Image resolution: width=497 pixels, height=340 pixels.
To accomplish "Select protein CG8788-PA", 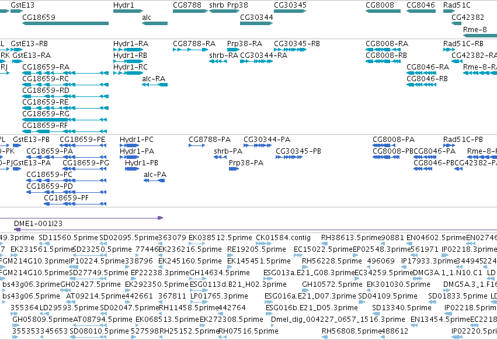I will (x=210, y=140).
